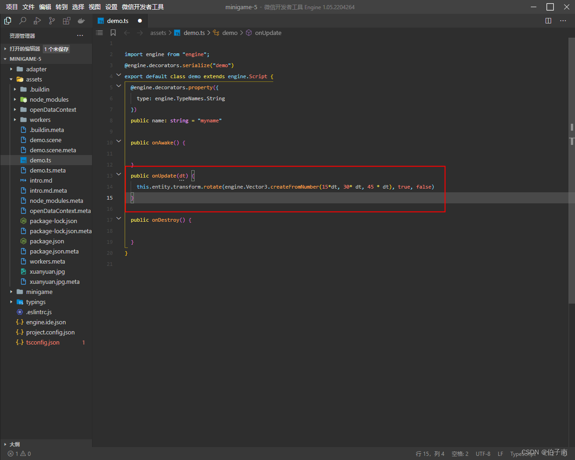This screenshot has width=575, height=460.
Task: Fold the onAwake method block
Action: (x=119, y=141)
